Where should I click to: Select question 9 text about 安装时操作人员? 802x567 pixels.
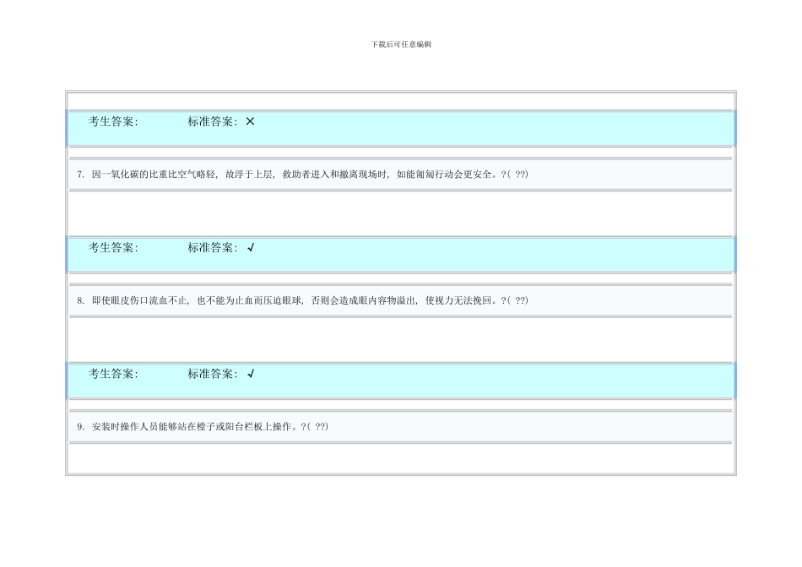[x=203, y=426]
